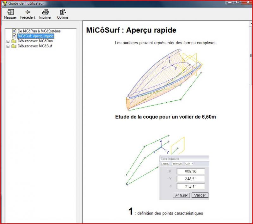The width and height of the screenshot is (253, 224).
Task: Click the X coordinate field showing 689,96
Action: [x=191, y=171]
